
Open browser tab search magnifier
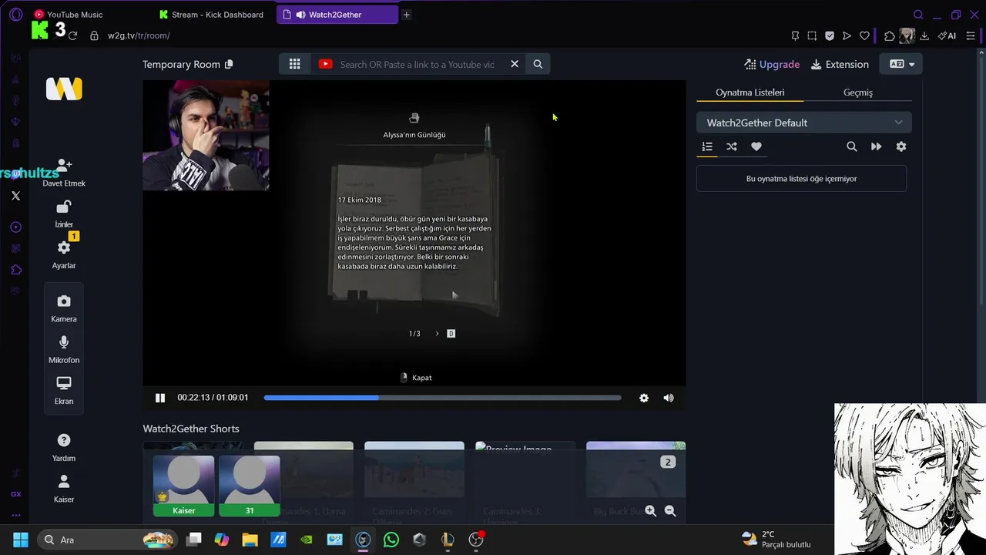pyautogui.click(x=918, y=15)
